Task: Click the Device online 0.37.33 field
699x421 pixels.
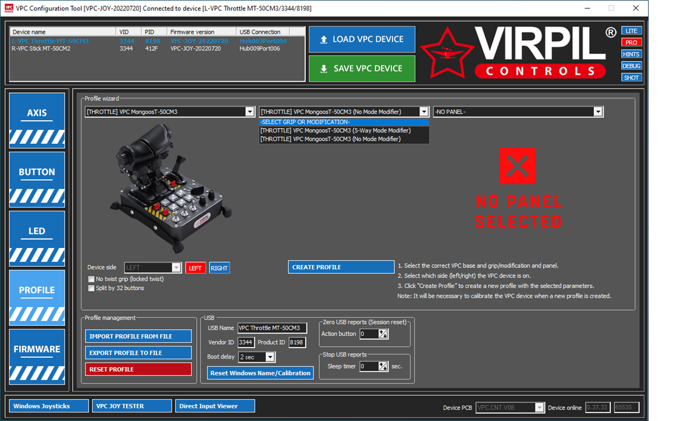Action: pyautogui.click(x=597, y=407)
